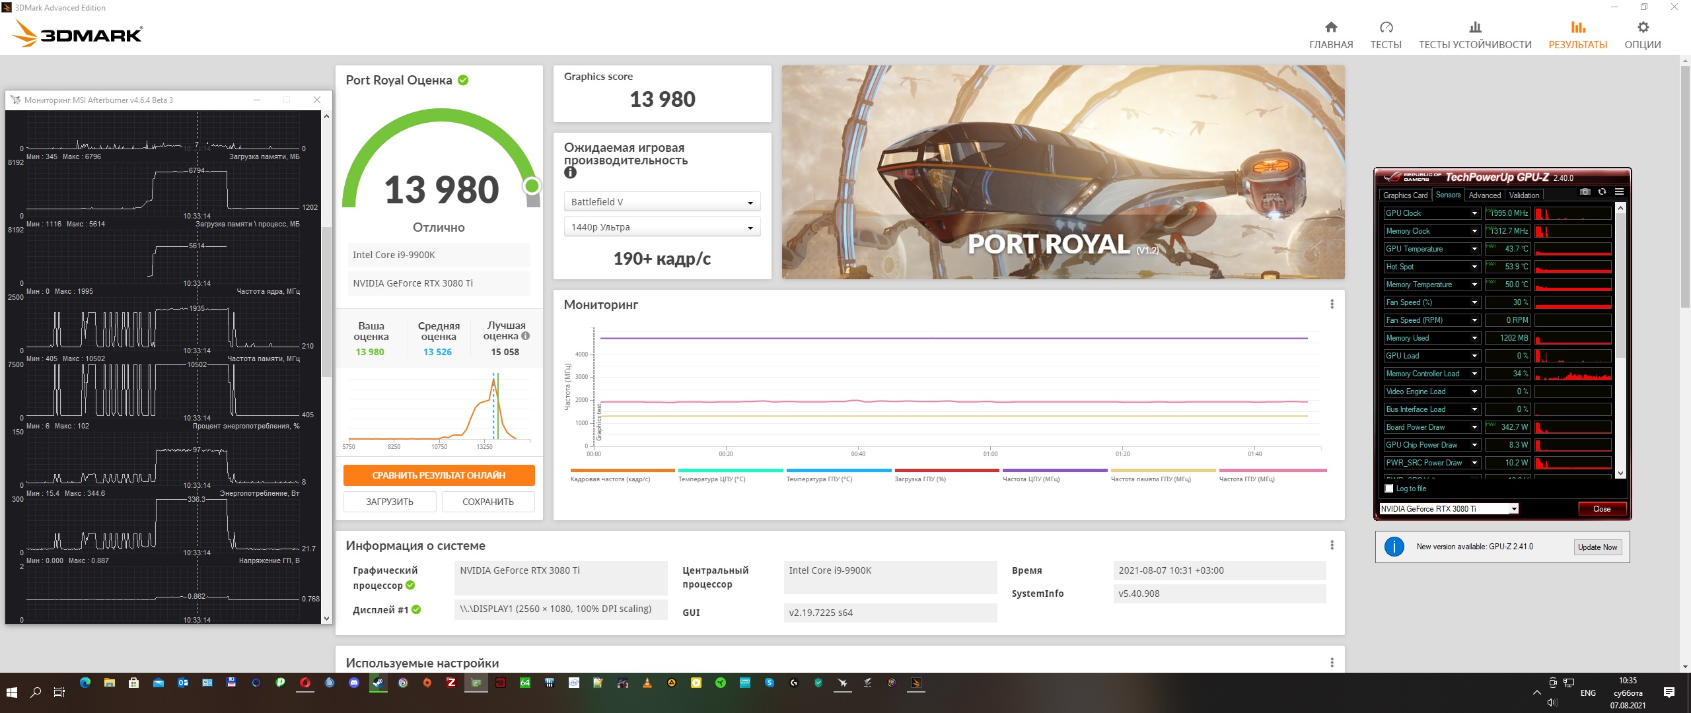Open Steam from the taskbar

coord(378,683)
